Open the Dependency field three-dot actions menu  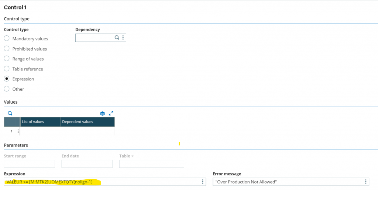(123, 38)
